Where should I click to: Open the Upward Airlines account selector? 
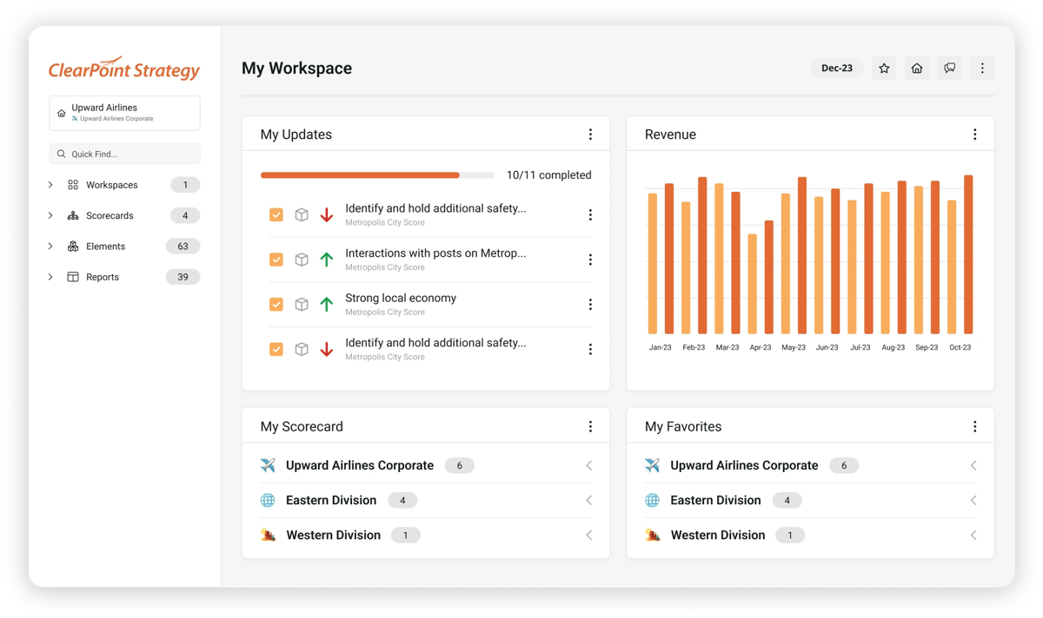(124, 113)
